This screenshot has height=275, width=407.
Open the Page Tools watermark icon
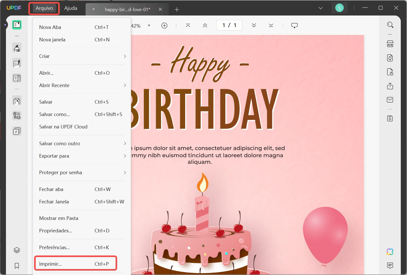click(17, 131)
